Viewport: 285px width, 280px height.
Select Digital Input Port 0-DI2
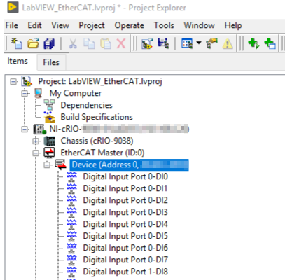(x=125, y=200)
